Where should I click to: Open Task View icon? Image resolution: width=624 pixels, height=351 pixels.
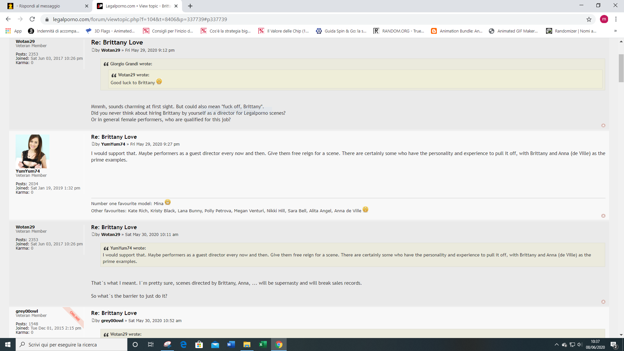[x=151, y=344]
